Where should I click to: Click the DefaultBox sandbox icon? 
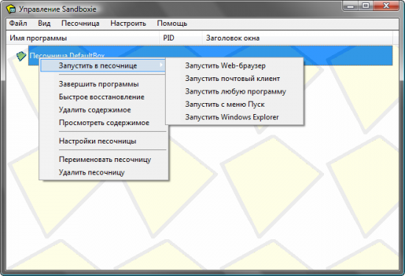(x=21, y=55)
